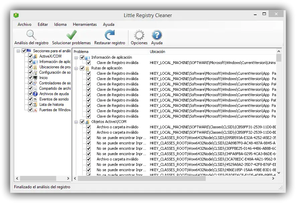
Task: Select the Información de aplic sidebar icon
Action: (35, 62)
